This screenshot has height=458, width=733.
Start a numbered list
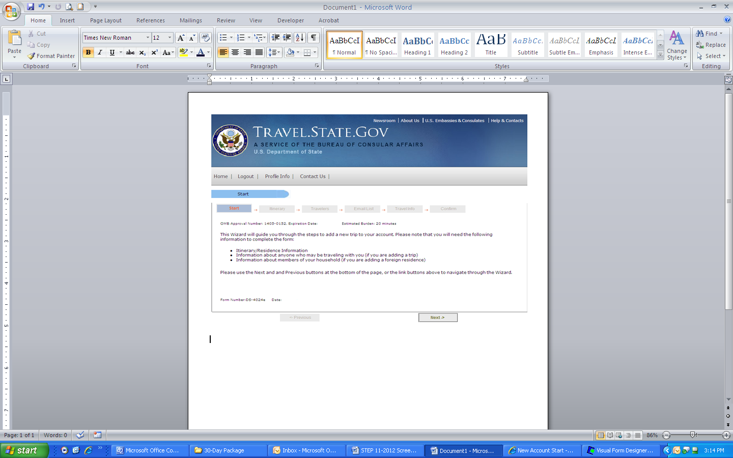click(241, 38)
